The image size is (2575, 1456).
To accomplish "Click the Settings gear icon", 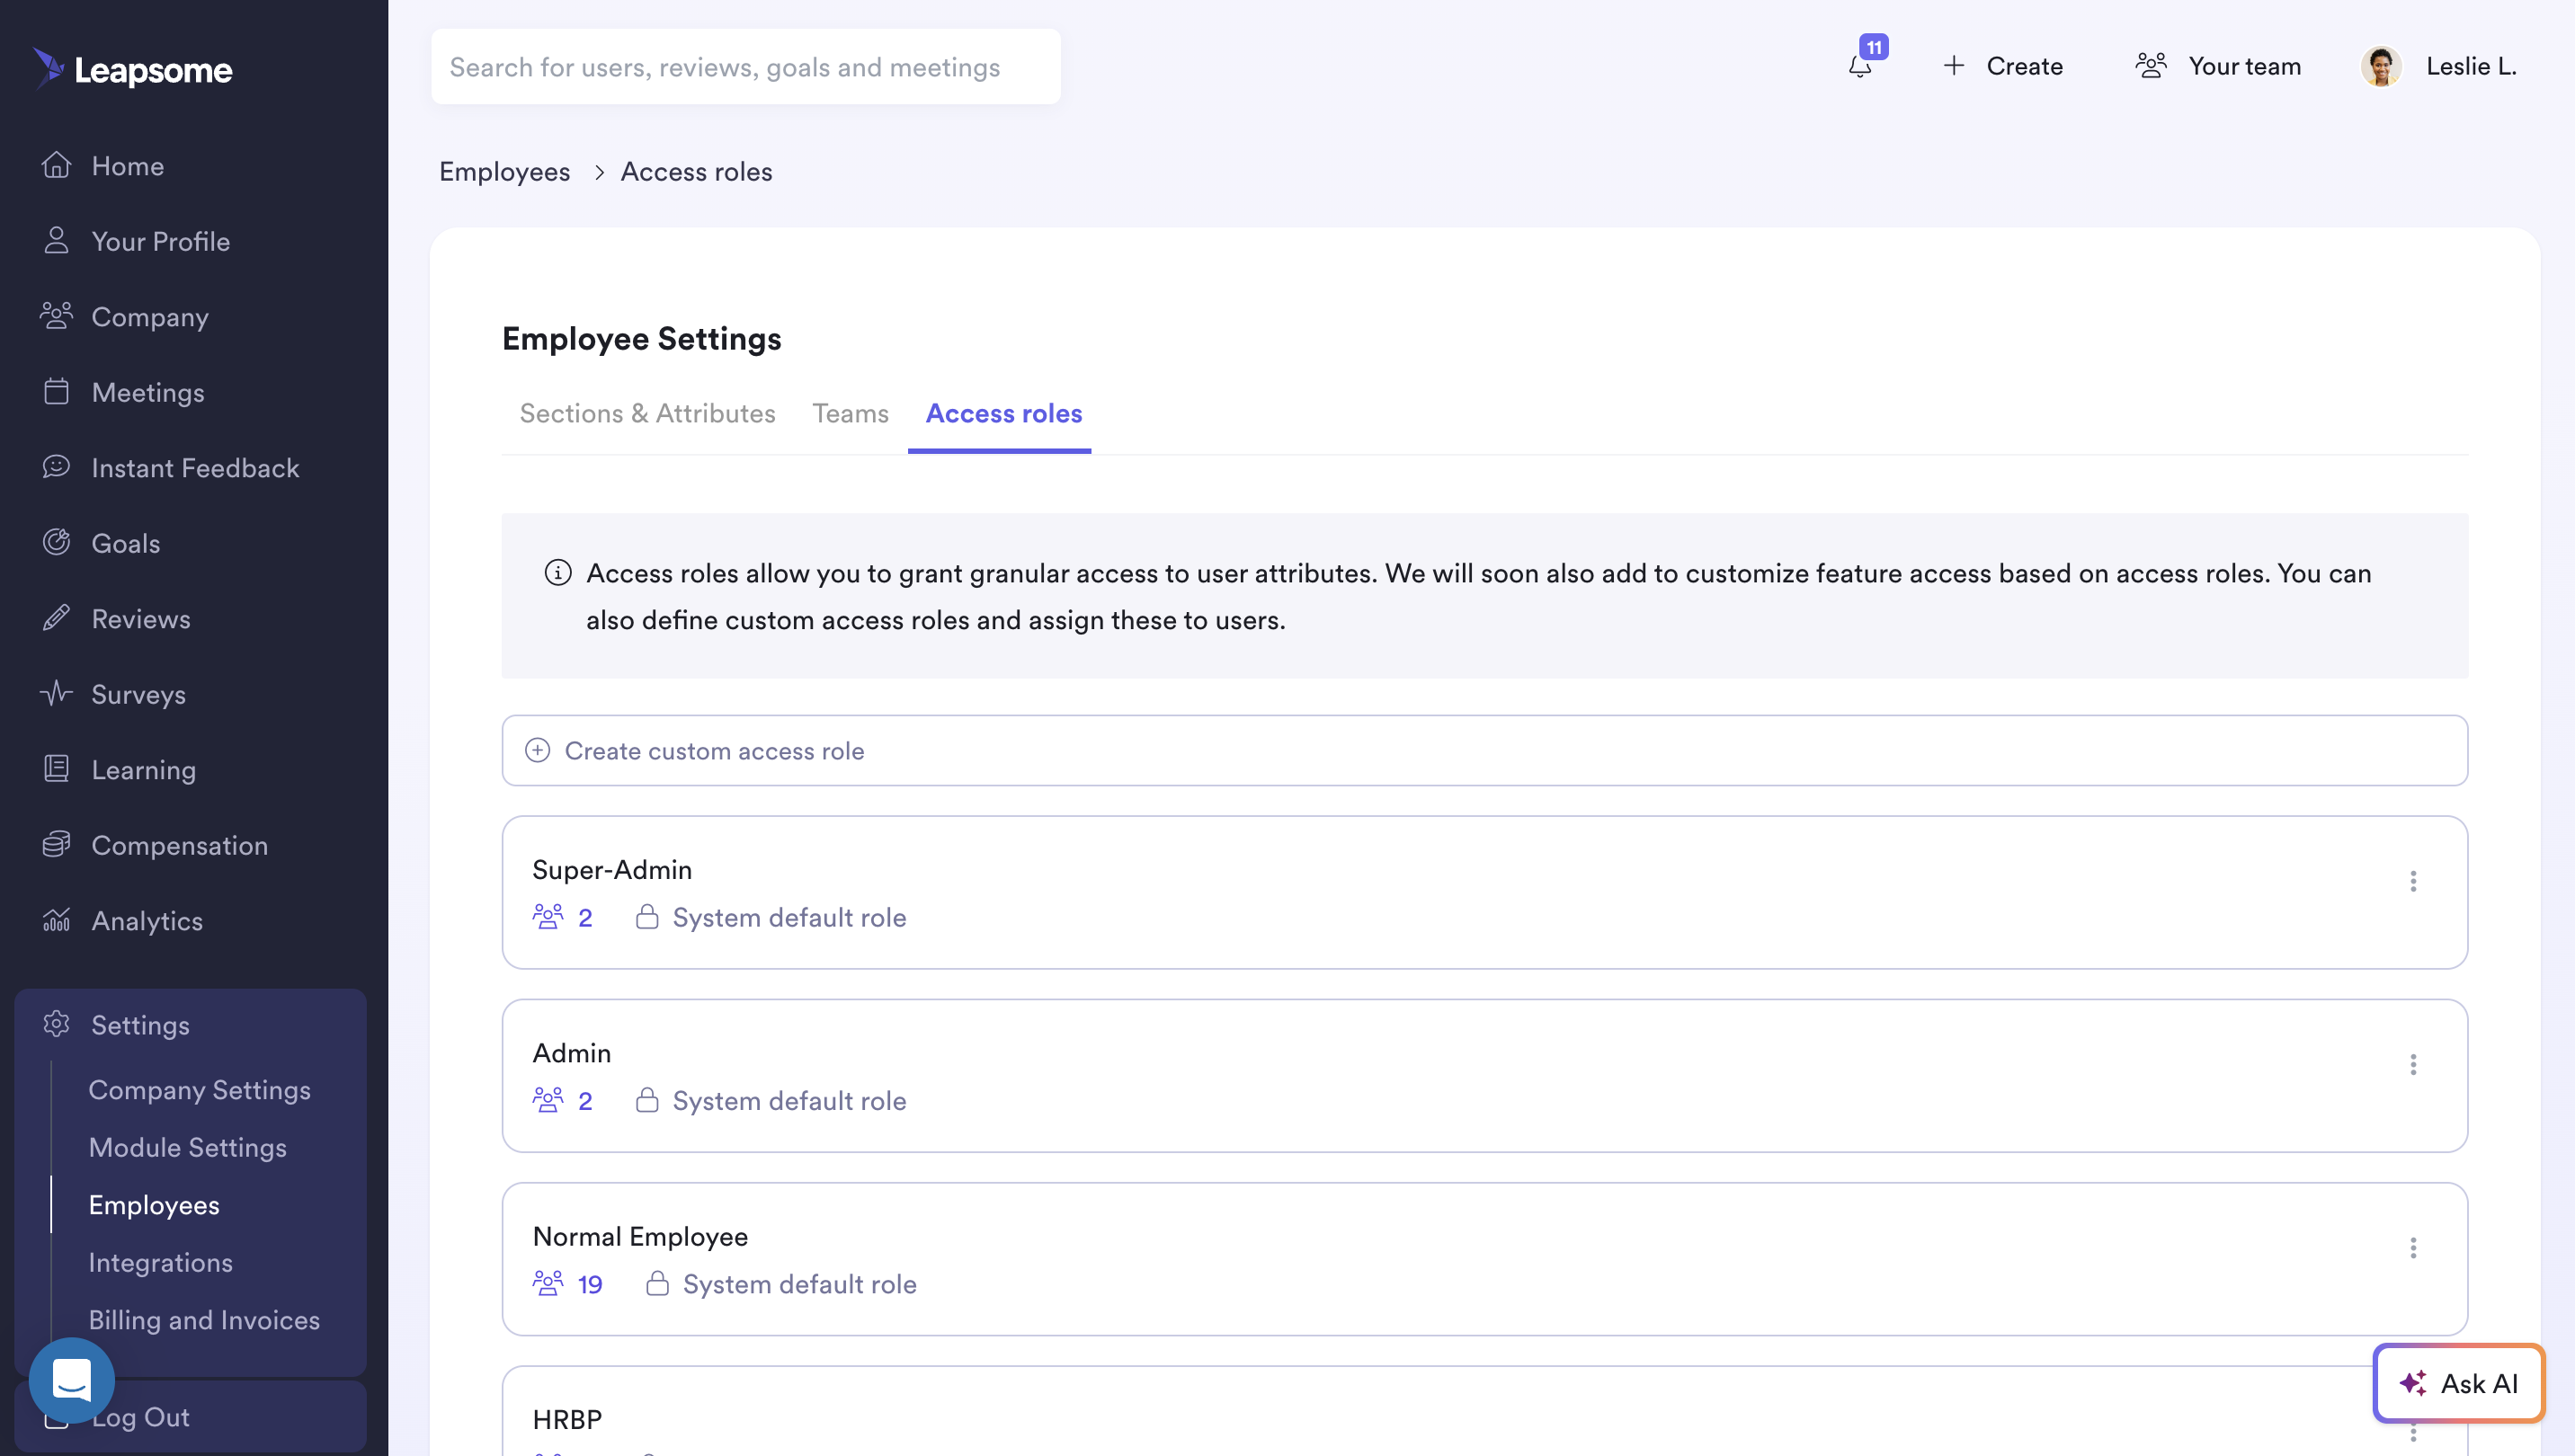I will [x=56, y=1024].
